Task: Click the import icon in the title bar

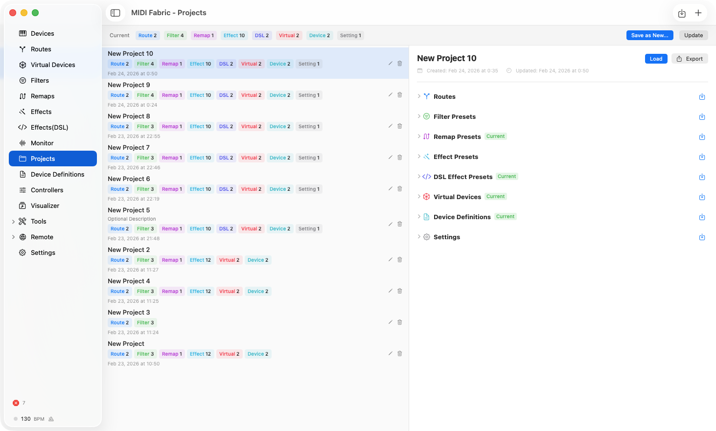Action: pyautogui.click(x=682, y=13)
